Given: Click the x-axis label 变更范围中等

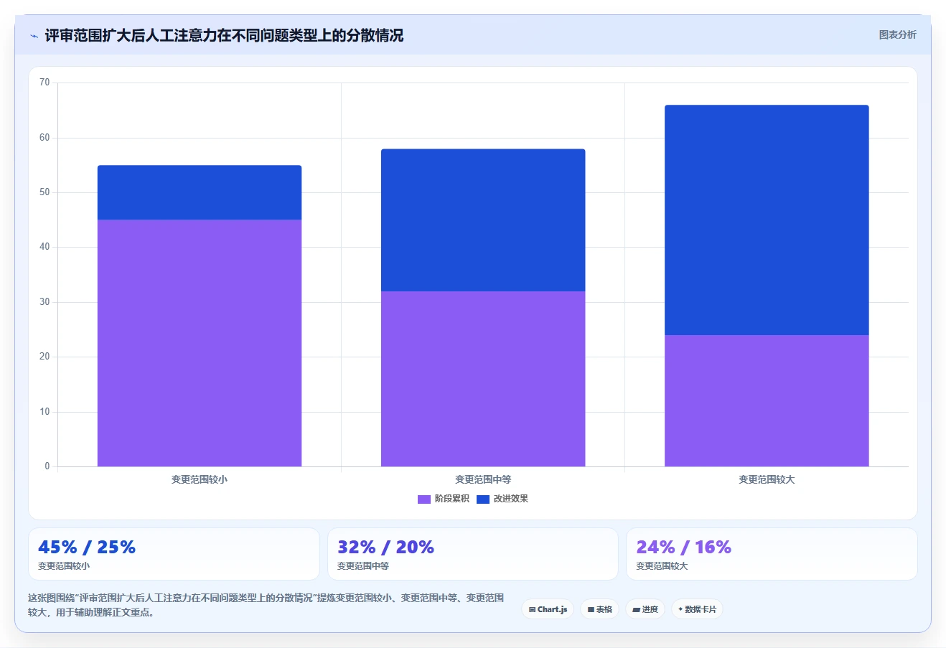Looking at the screenshot, I should (x=483, y=479).
